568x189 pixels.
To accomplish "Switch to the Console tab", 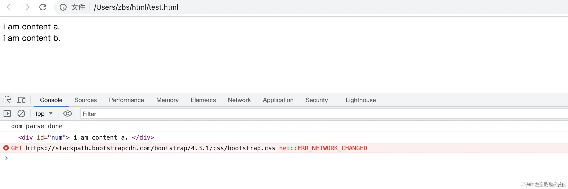I will point(51,100).
